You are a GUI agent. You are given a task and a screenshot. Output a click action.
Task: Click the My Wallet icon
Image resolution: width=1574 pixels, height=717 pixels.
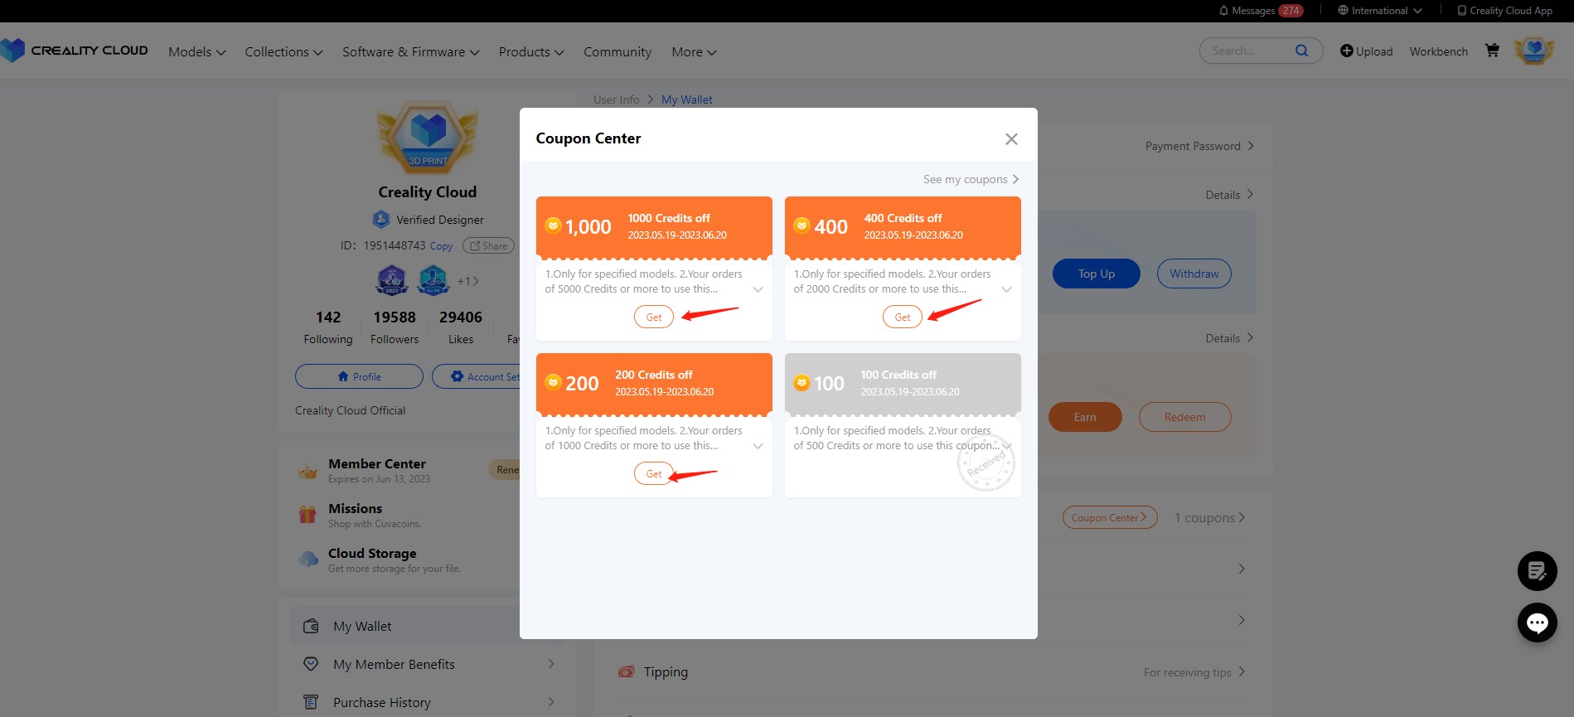pyautogui.click(x=311, y=627)
